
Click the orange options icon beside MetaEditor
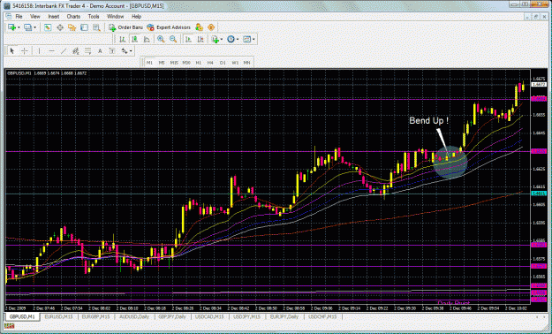pos(211,27)
